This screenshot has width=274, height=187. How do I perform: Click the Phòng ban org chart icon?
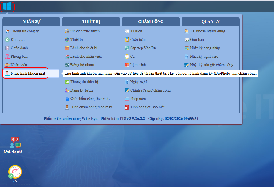coord(7,57)
